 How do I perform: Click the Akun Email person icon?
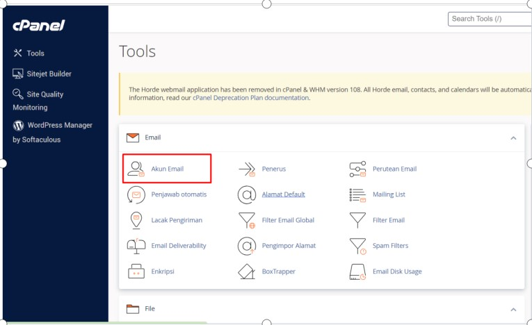(136, 169)
